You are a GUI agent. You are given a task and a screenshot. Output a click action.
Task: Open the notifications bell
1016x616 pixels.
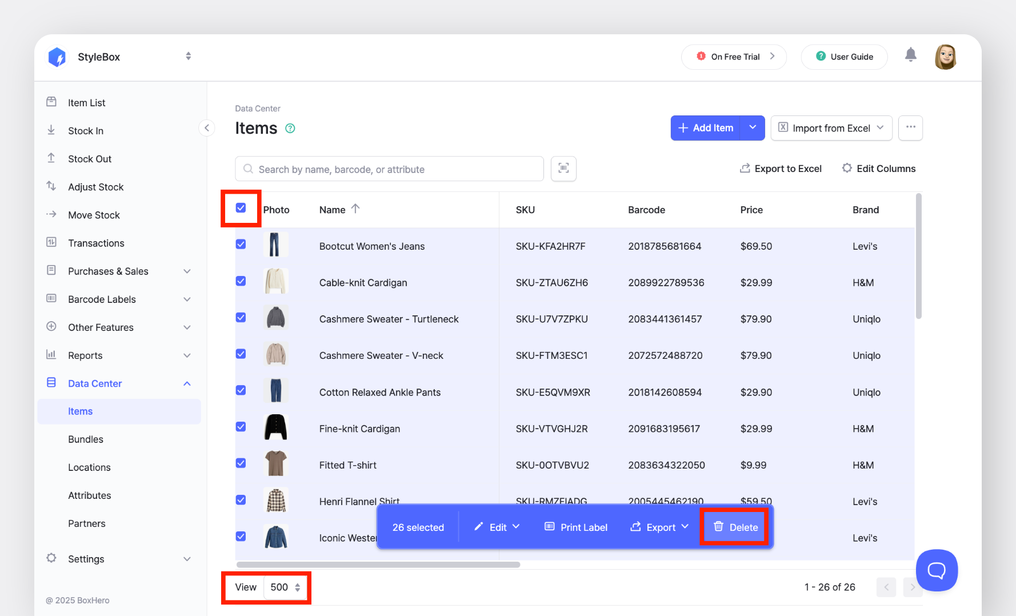[x=910, y=55]
